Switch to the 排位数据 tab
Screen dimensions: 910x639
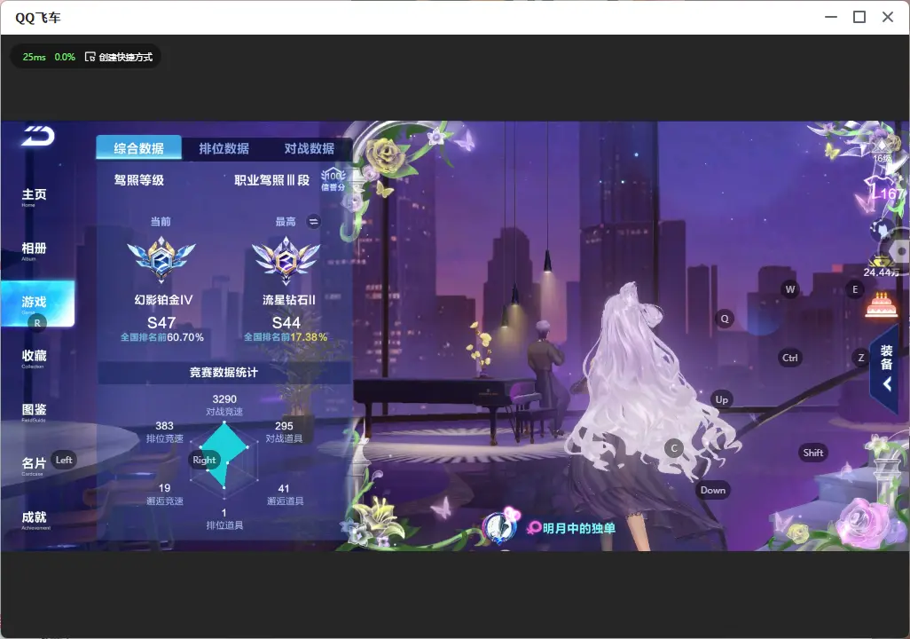click(x=224, y=148)
